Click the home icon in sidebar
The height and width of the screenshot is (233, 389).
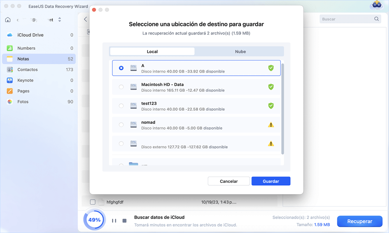click(8, 19)
